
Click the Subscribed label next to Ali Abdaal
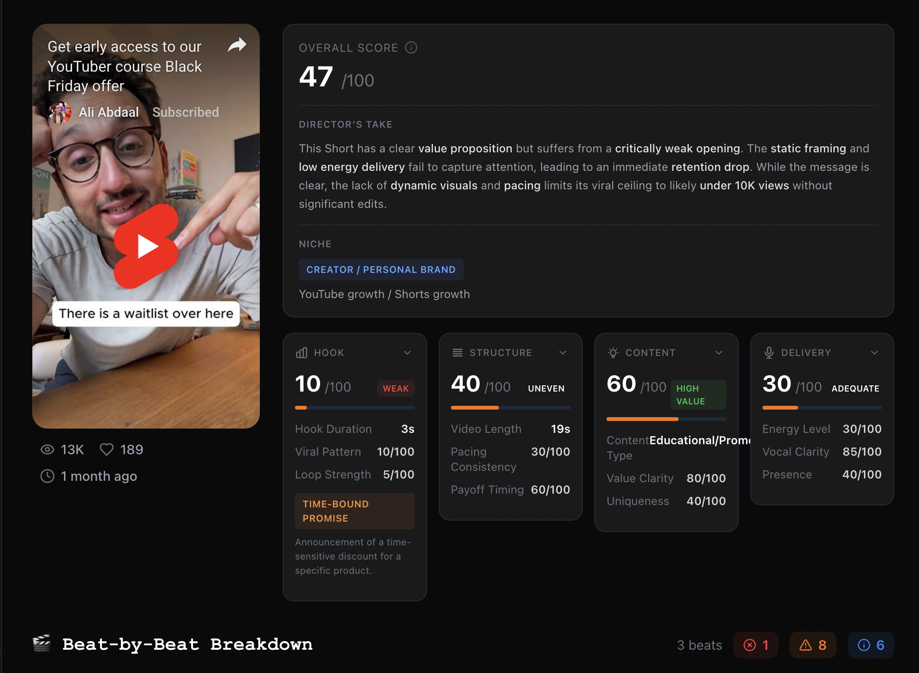point(185,112)
